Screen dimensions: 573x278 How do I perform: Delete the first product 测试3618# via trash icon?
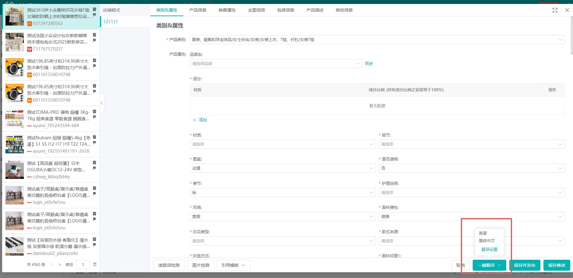click(x=94, y=9)
